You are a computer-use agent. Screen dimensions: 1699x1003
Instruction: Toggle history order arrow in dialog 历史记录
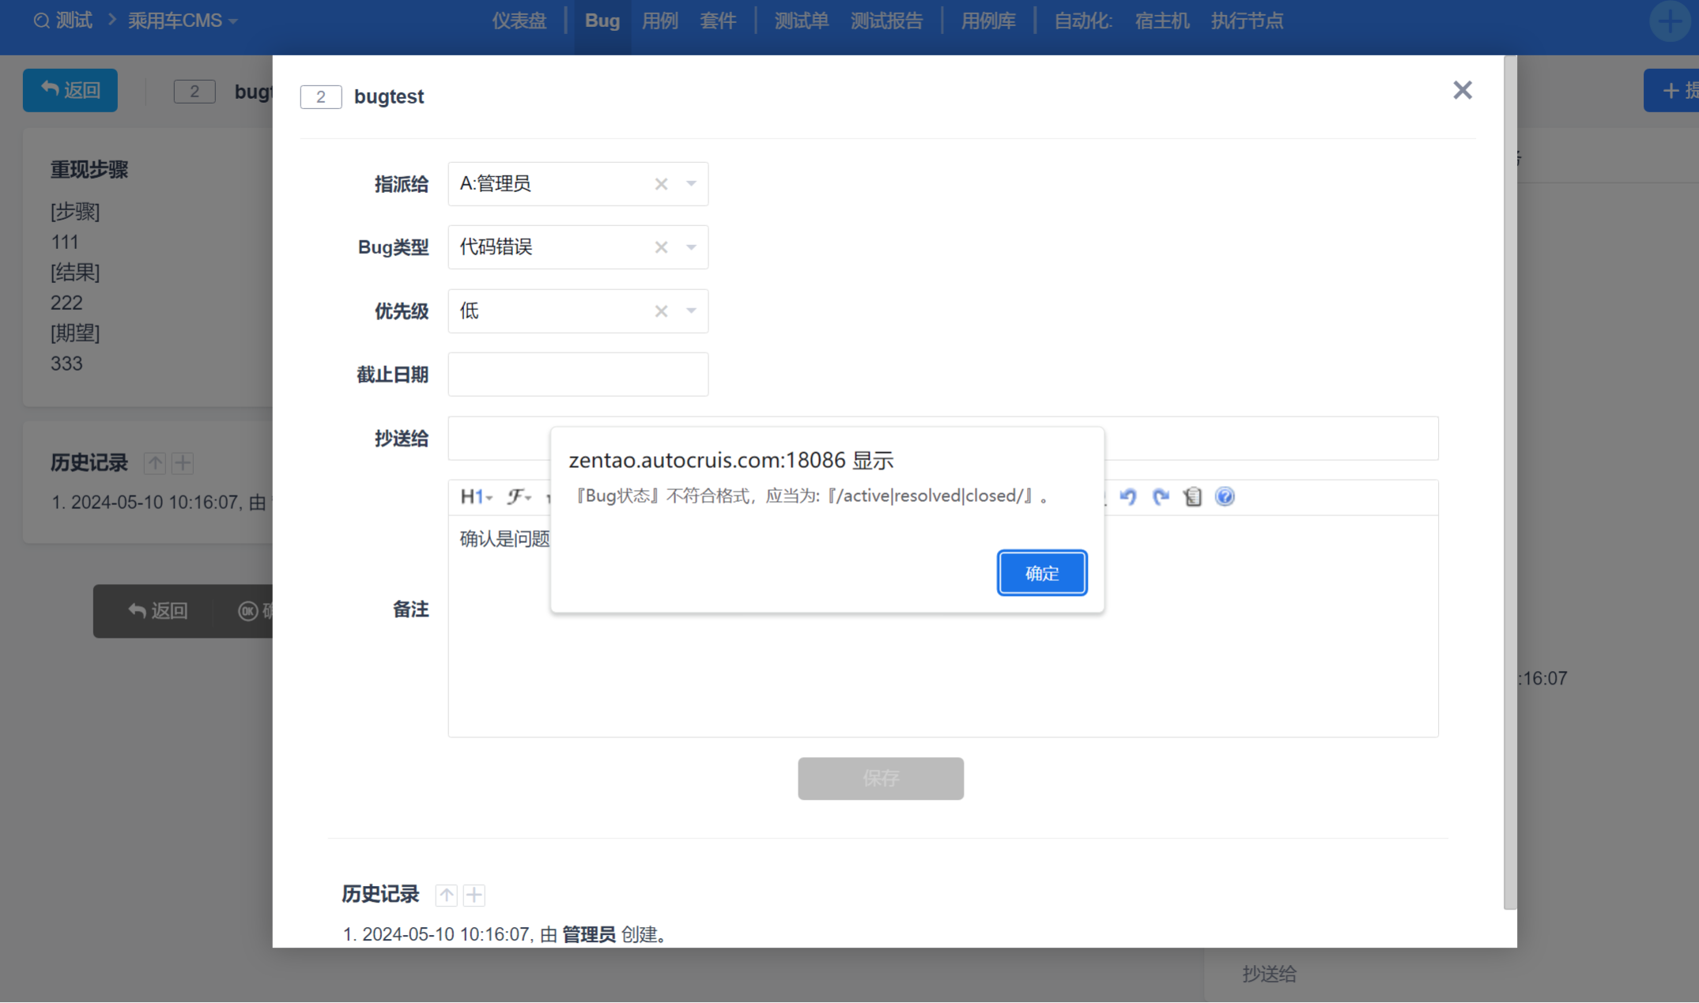pos(447,895)
